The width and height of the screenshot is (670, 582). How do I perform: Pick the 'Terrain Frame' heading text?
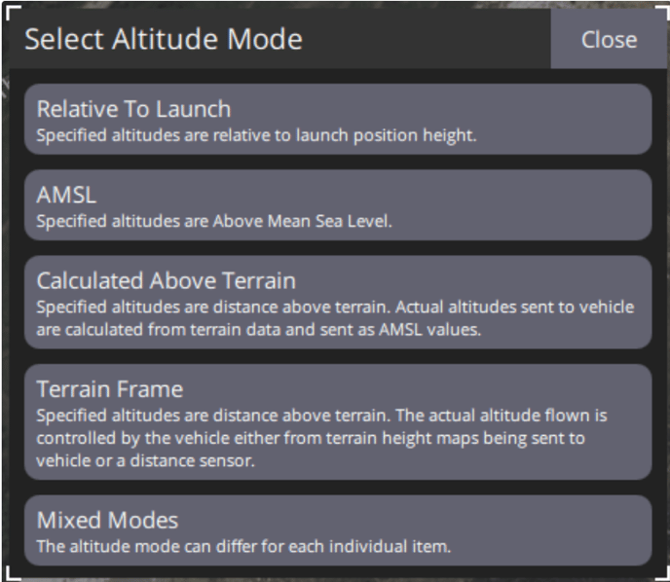110,389
